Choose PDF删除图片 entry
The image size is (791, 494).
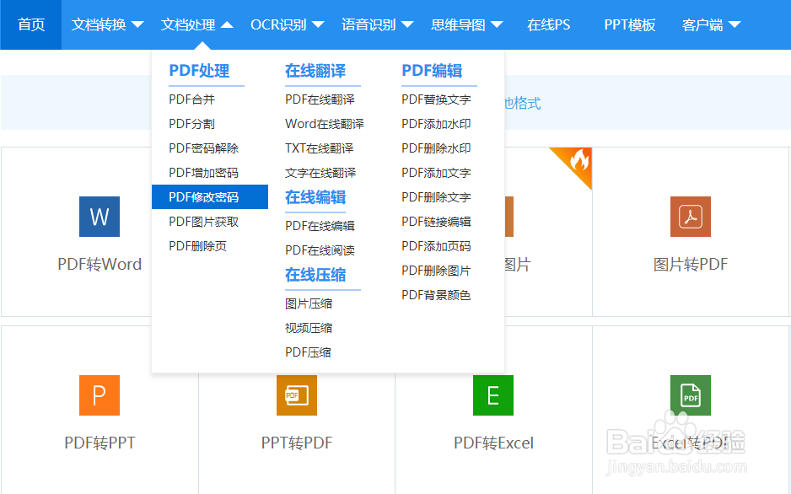[436, 271]
